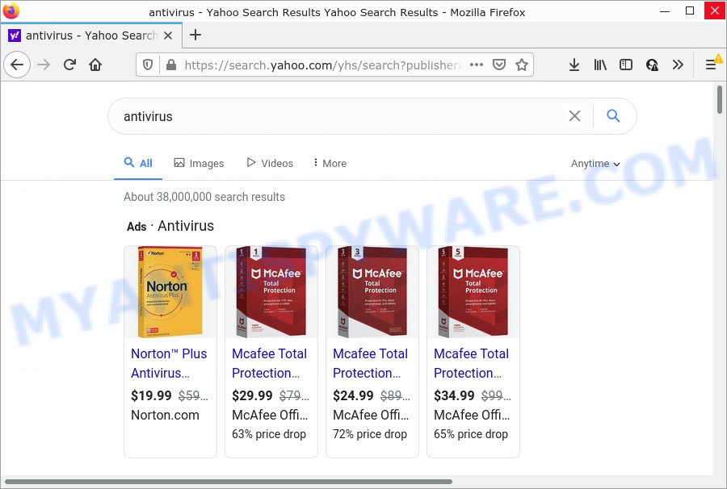Click the McAfee 3-device box image

pos(372,292)
